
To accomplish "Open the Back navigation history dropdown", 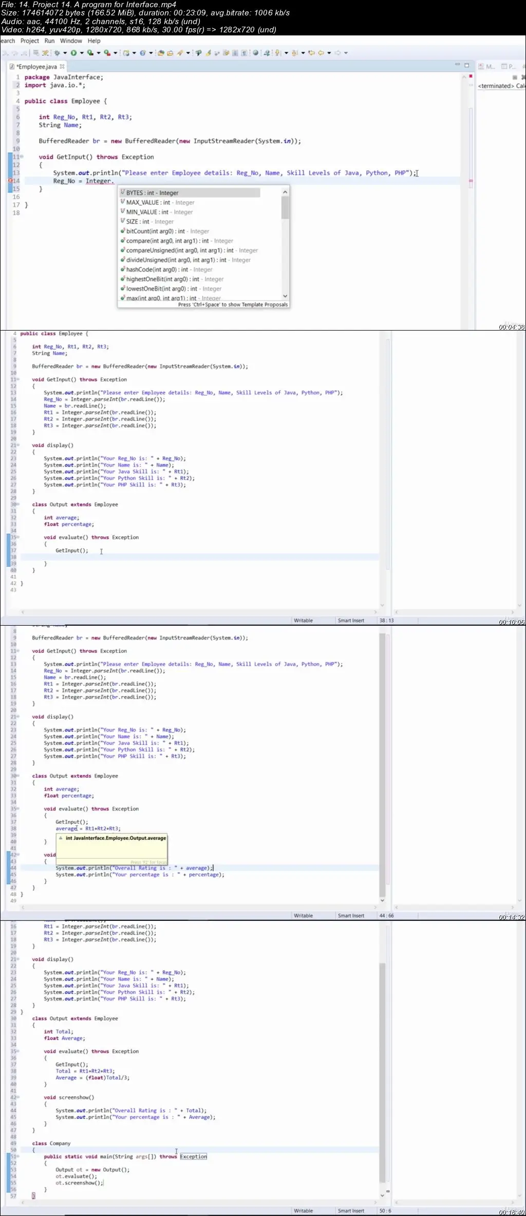I will (329, 53).
